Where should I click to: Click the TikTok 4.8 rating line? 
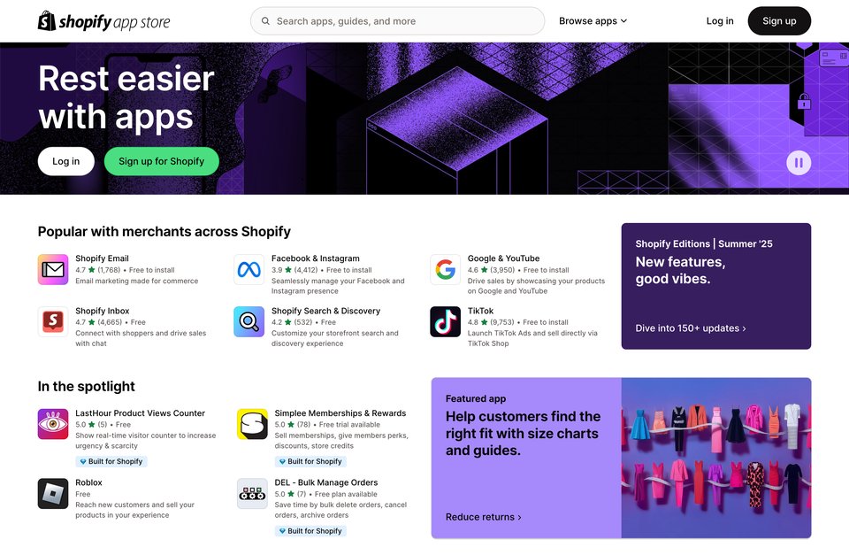tap(518, 322)
